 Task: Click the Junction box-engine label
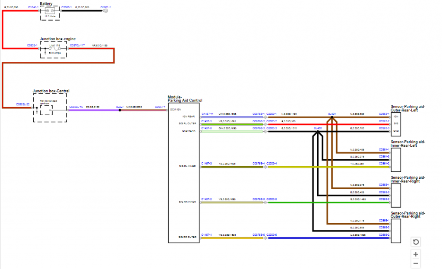(x=57, y=39)
